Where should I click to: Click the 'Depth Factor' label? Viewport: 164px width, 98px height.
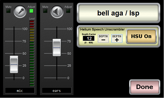89,34
